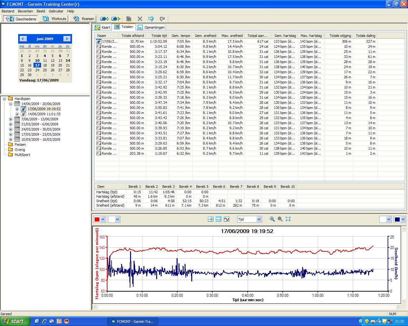Sort table by Max. snelheid column

(232, 36)
